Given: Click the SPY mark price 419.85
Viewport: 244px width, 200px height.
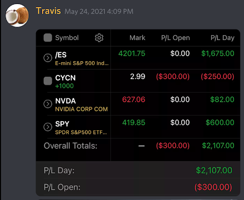Looking at the screenshot, I should pyautogui.click(x=134, y=123).
